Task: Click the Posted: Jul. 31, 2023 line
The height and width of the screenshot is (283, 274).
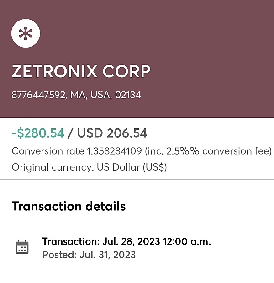Action: tap(89, 255)
